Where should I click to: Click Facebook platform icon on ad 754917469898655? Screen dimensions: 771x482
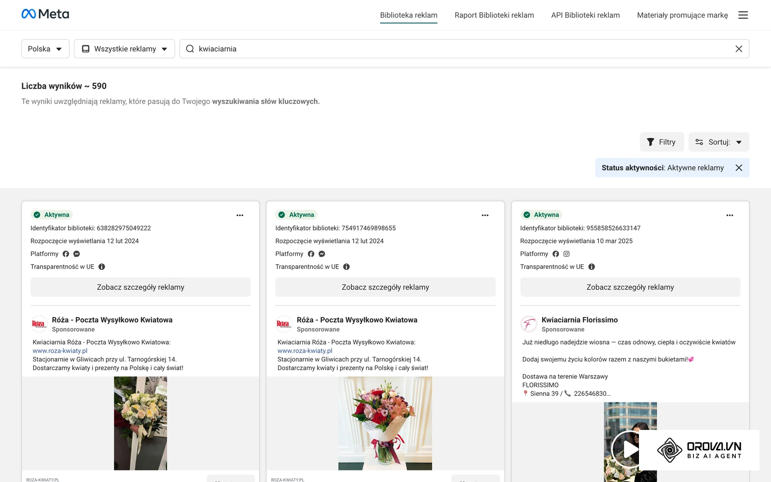pyautogui.click(x=311, y=254)
